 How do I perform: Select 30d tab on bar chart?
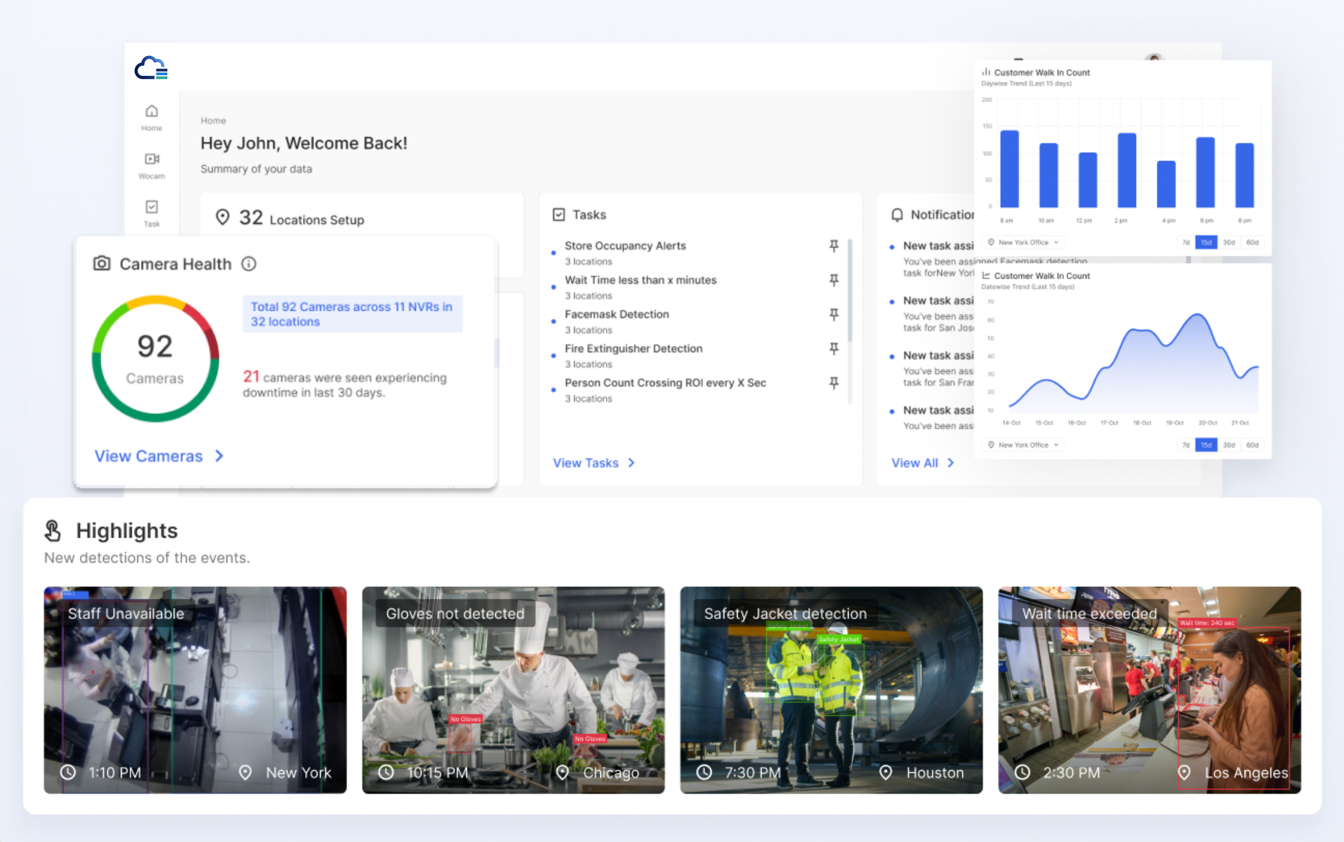click(1228, 242)
